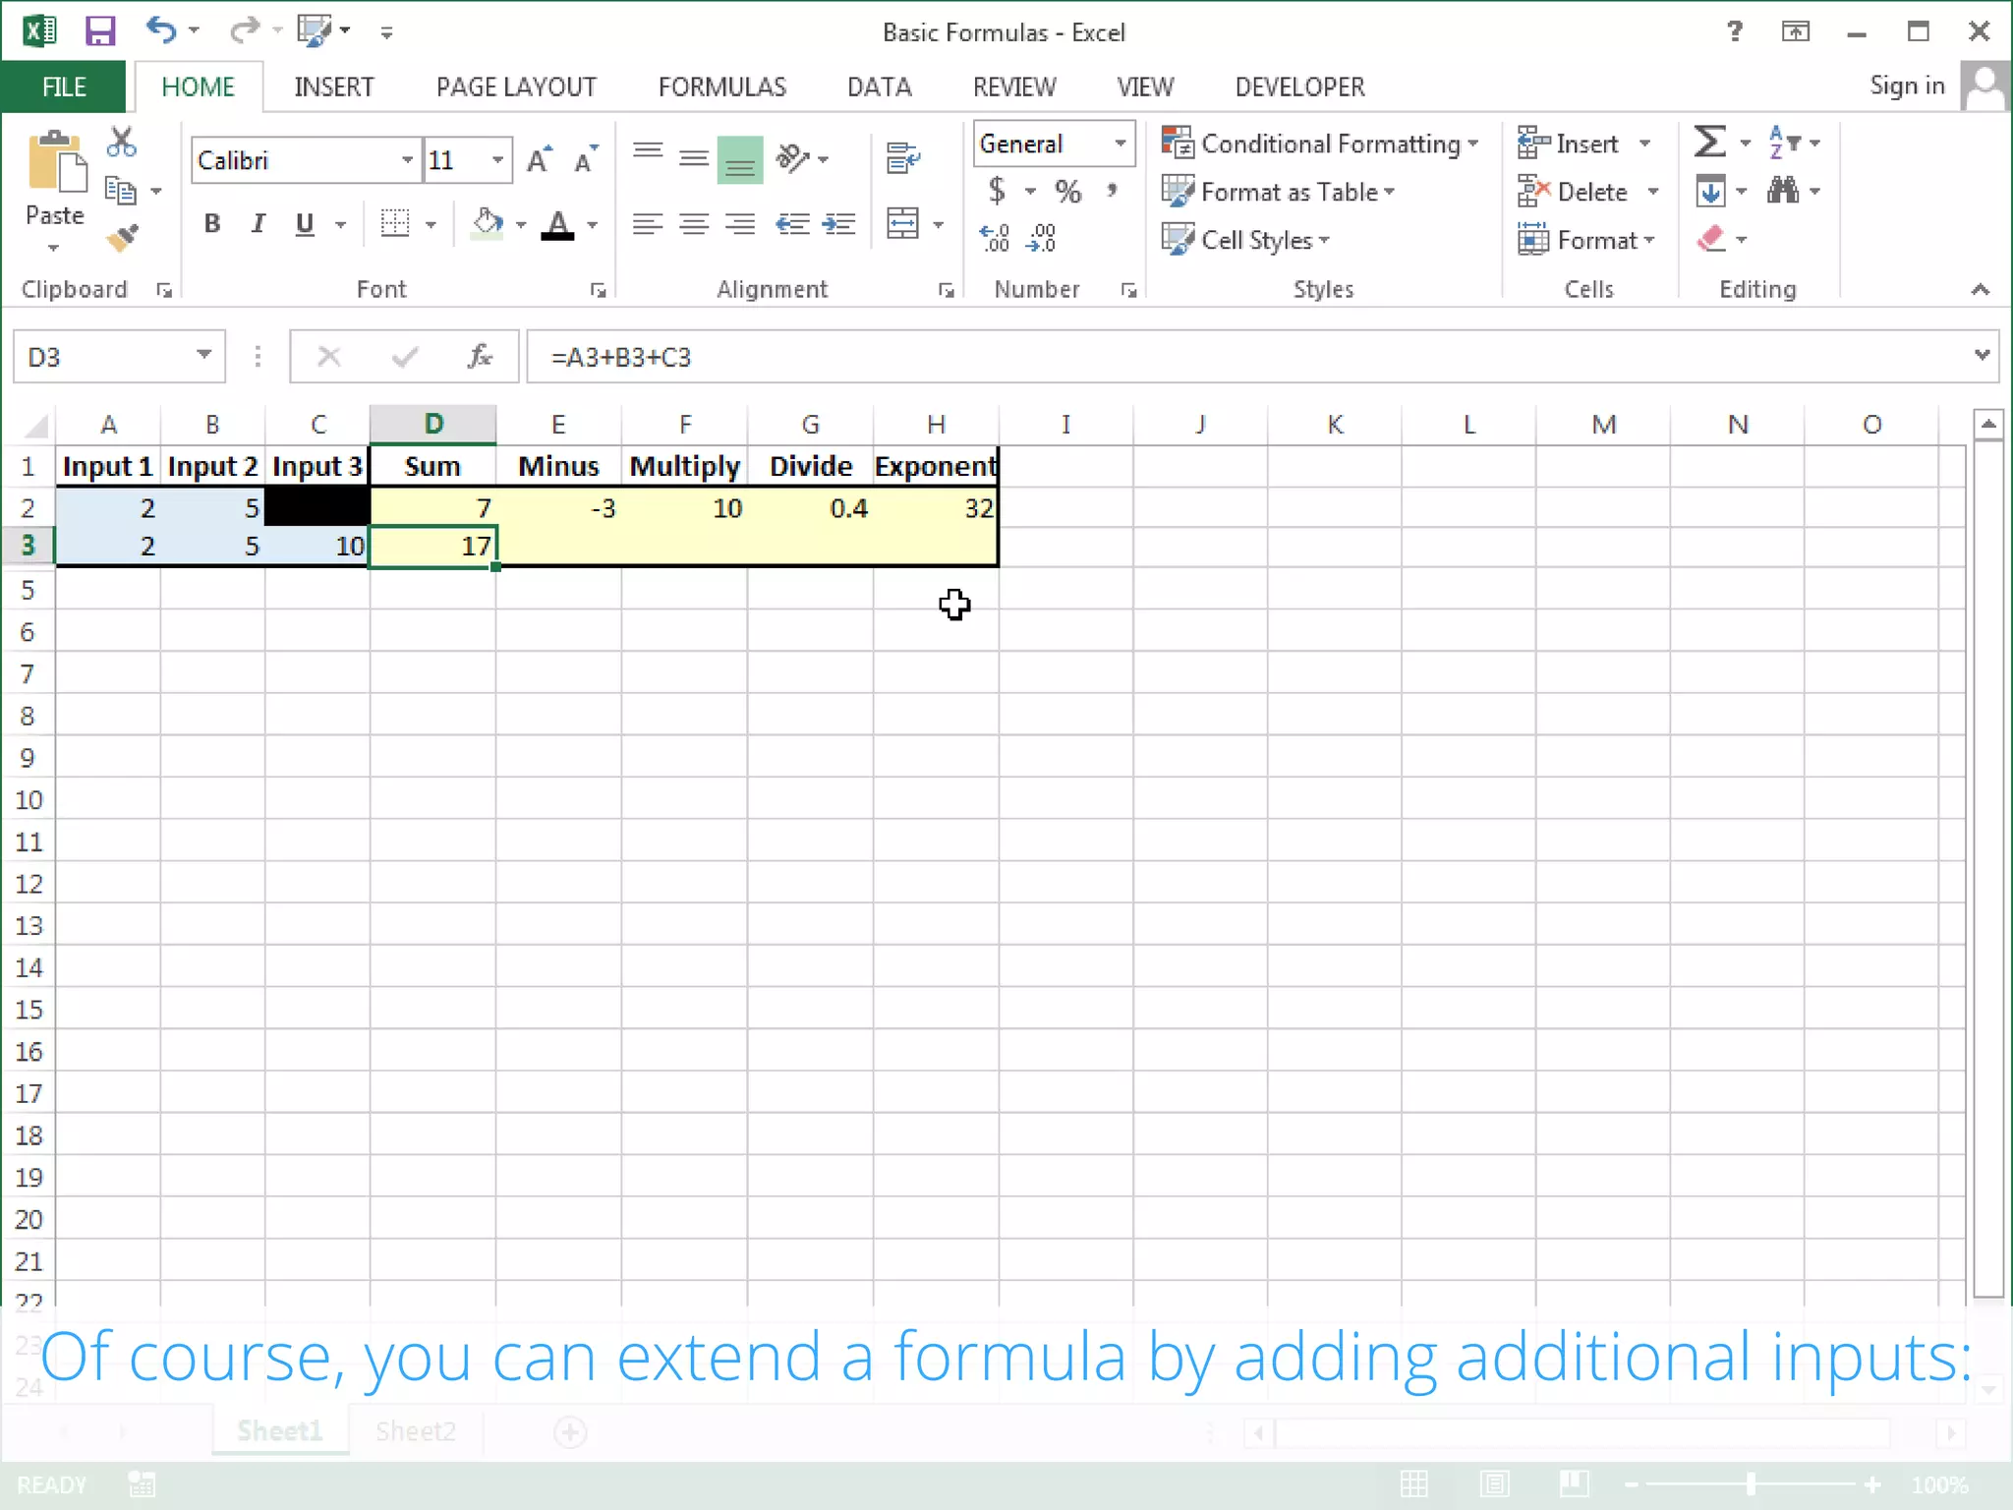Open the Conditional Formatting dropdown
2013x1510 pixels.
click(x=1320, y=144)
